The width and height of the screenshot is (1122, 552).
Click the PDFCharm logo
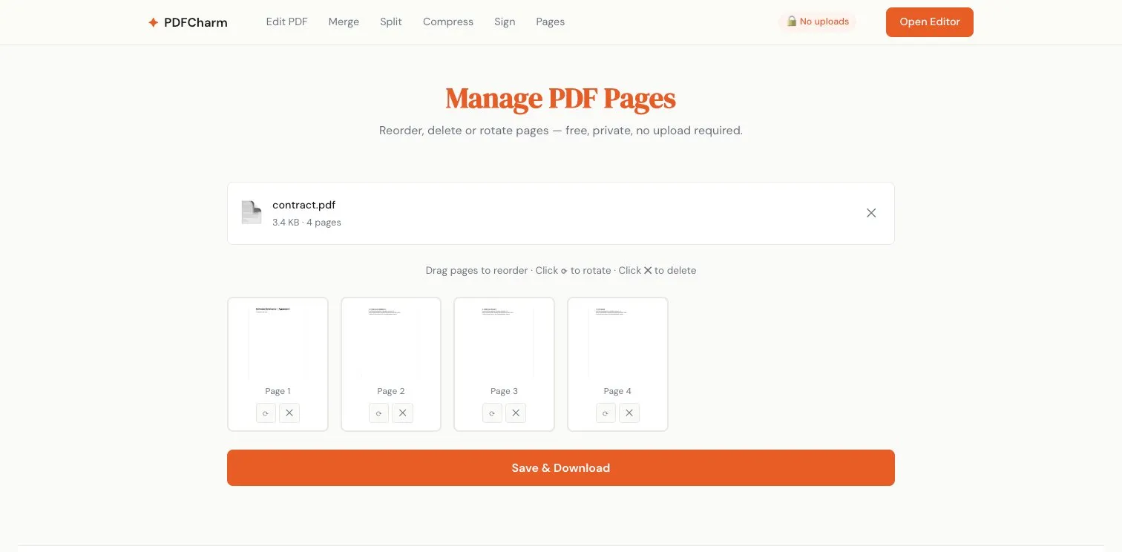click(188, 22)
